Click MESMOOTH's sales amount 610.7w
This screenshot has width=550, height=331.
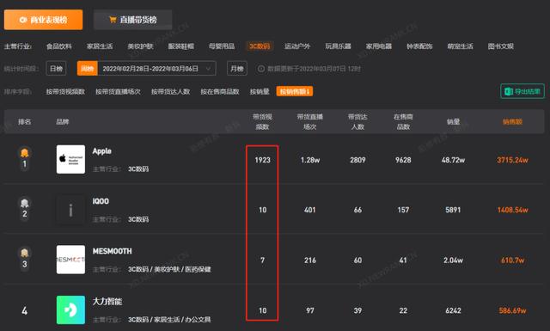(512, 261)
